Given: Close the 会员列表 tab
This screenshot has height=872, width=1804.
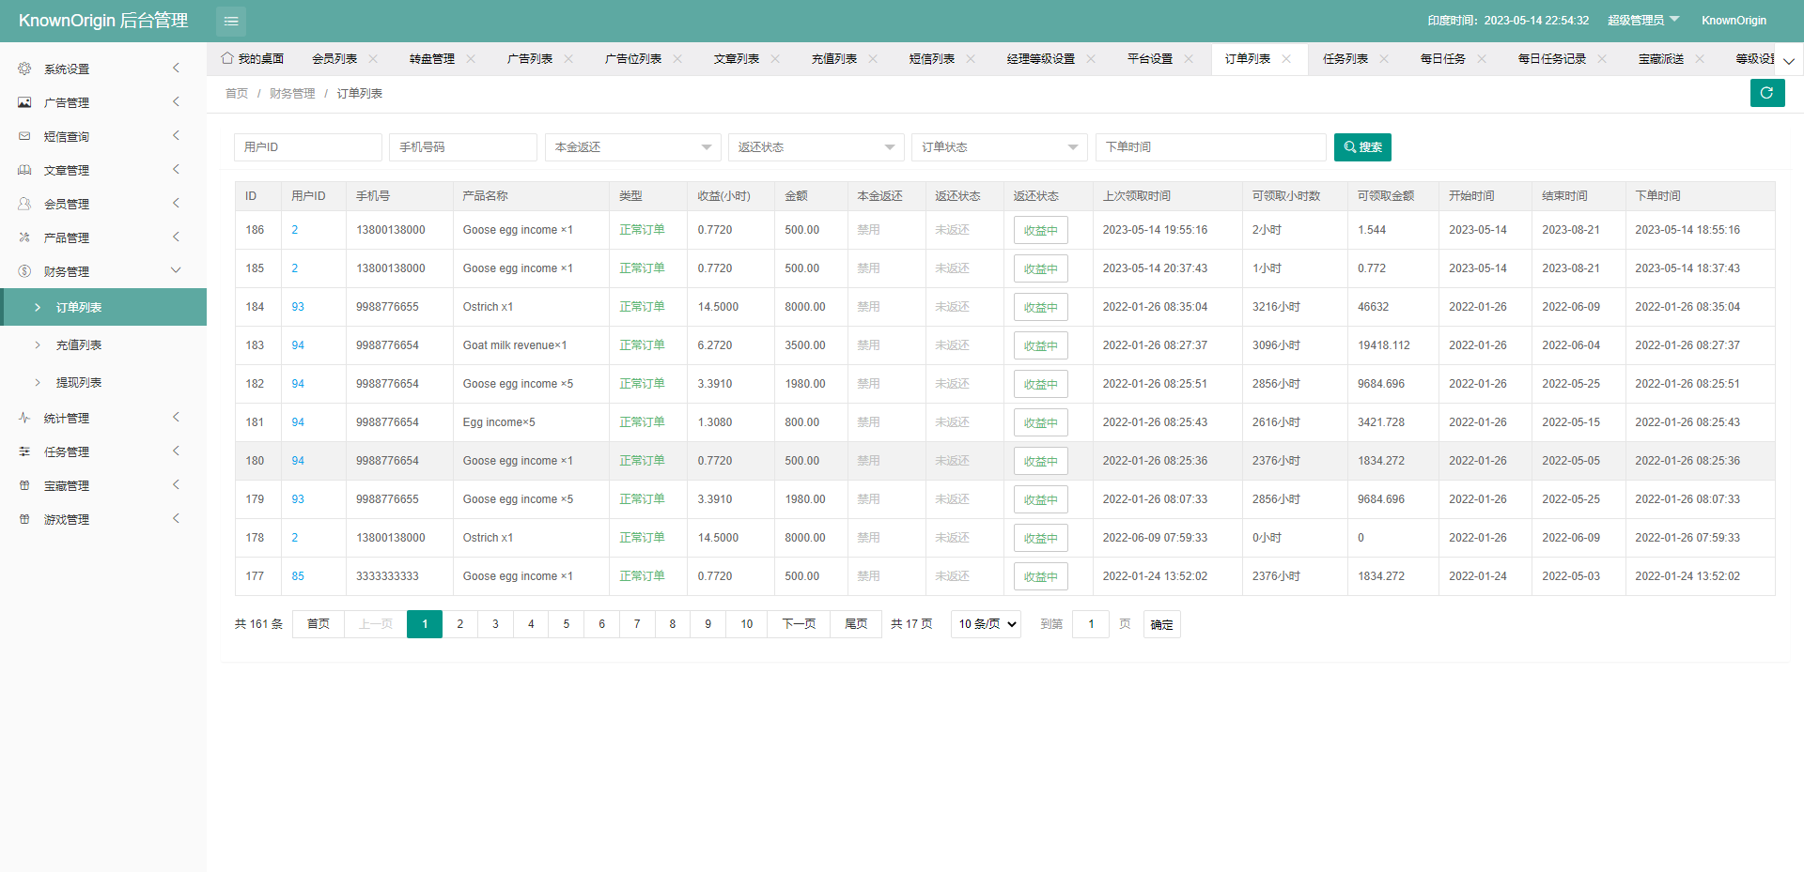Looking at the screenshot, I should coord(373,58).
